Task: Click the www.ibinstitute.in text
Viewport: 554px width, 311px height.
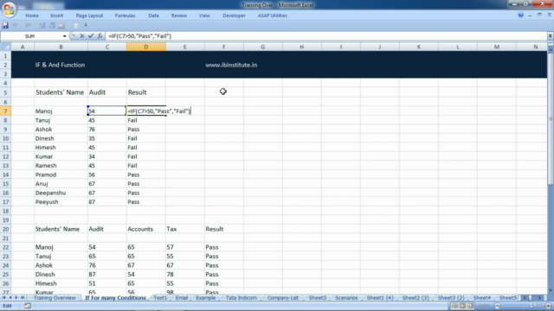Action: tap(231, 65)
